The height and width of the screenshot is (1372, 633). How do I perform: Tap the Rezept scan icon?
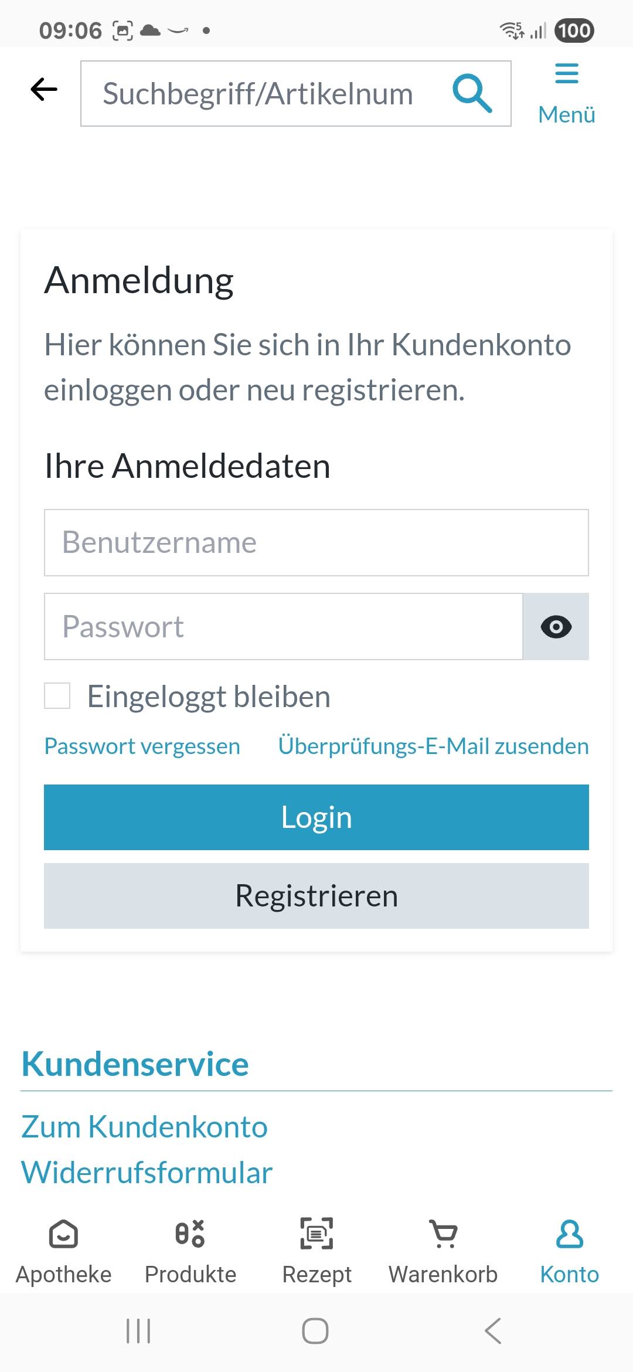click(x=316, y=1234)
